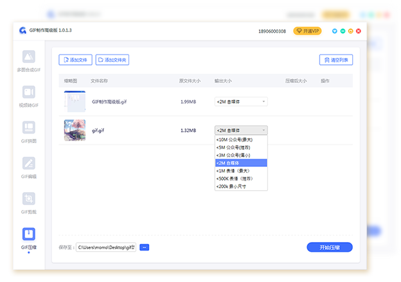This screenshot has width=401, height=282.
Task: Click the app logo in title bar
Action: [x=22, y=30]
